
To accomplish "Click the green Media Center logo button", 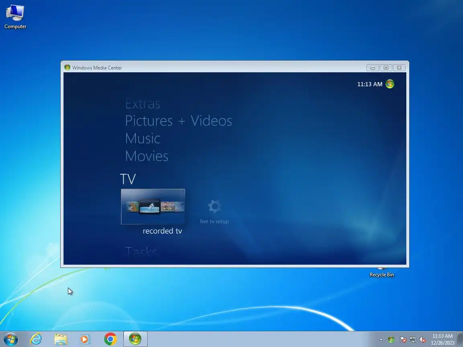I will pos(390,84).
